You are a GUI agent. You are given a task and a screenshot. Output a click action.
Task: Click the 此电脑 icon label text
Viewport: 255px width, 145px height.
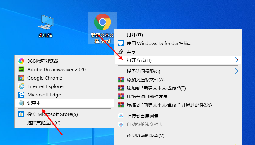45,35
